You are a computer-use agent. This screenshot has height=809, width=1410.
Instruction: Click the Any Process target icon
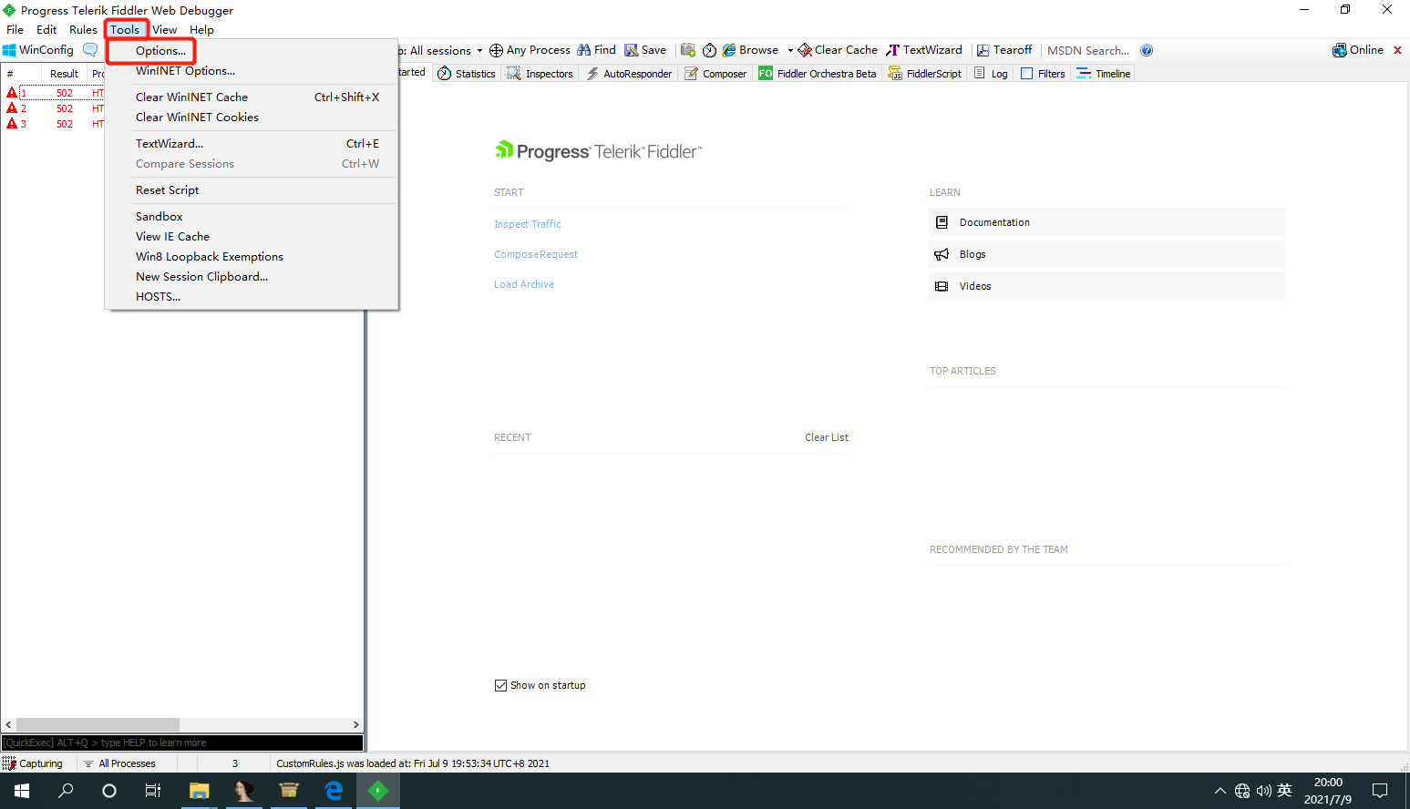pyautogui.click(x=496, y=50)
